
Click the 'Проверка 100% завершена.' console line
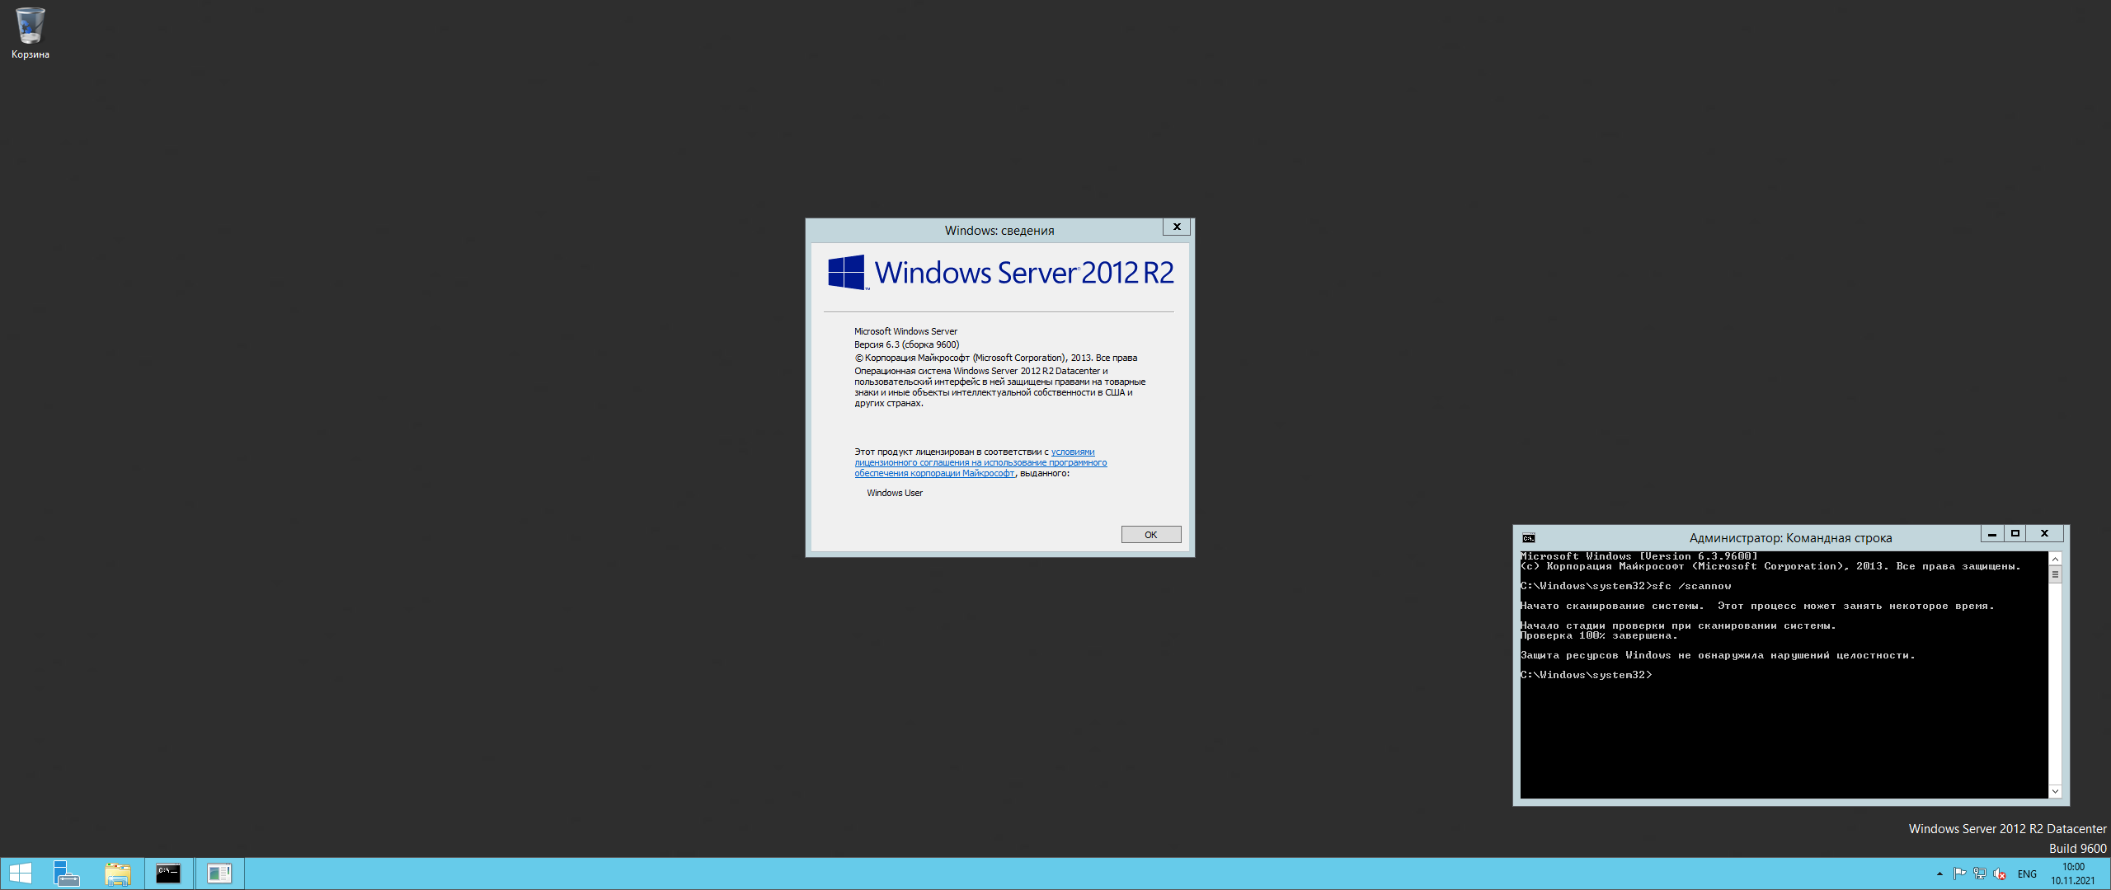click(x=1600, y=635)
